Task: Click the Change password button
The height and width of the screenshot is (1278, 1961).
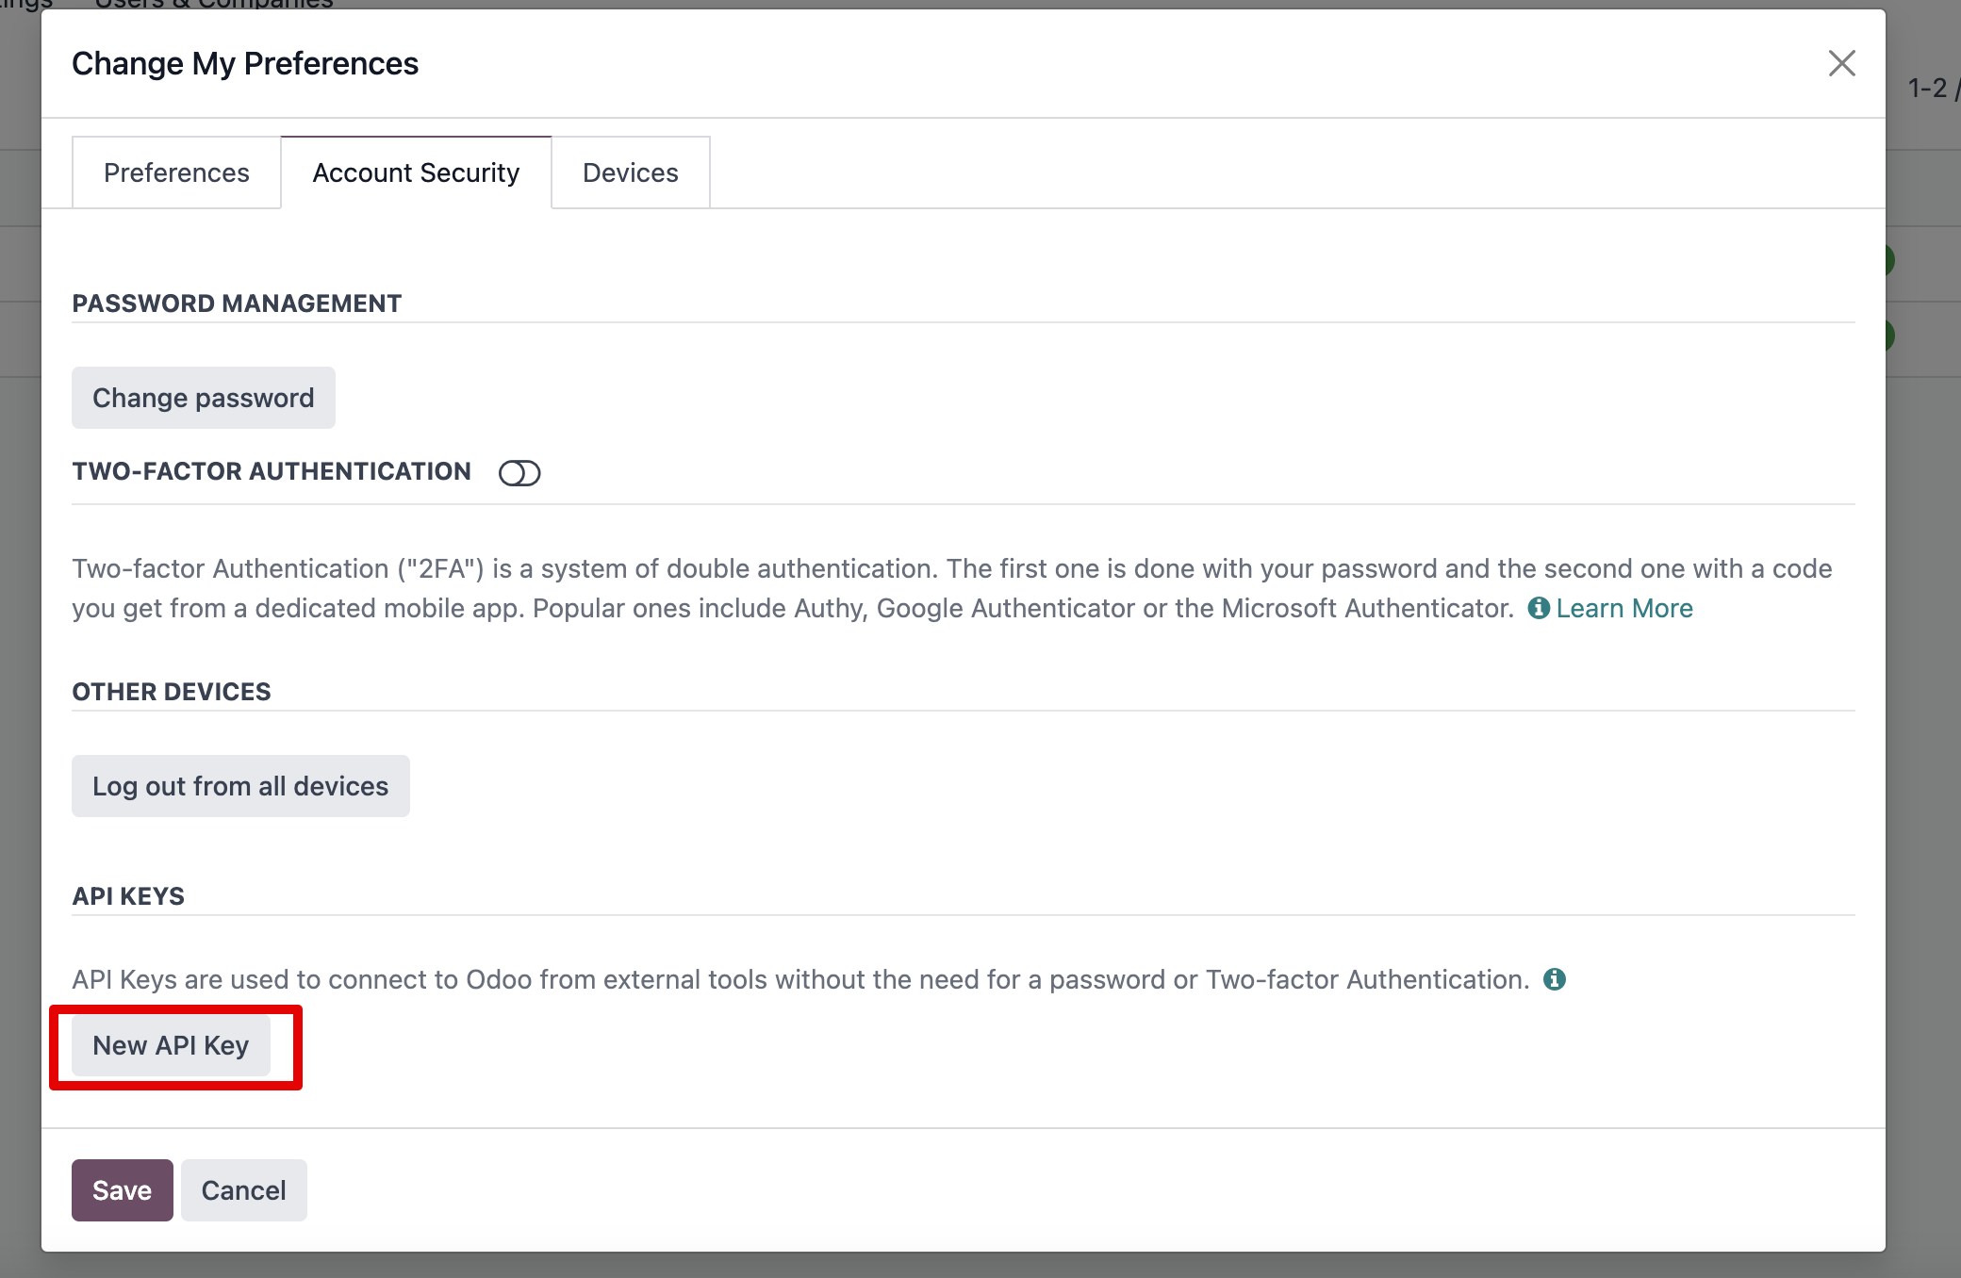Action: [x=203, y=398]
